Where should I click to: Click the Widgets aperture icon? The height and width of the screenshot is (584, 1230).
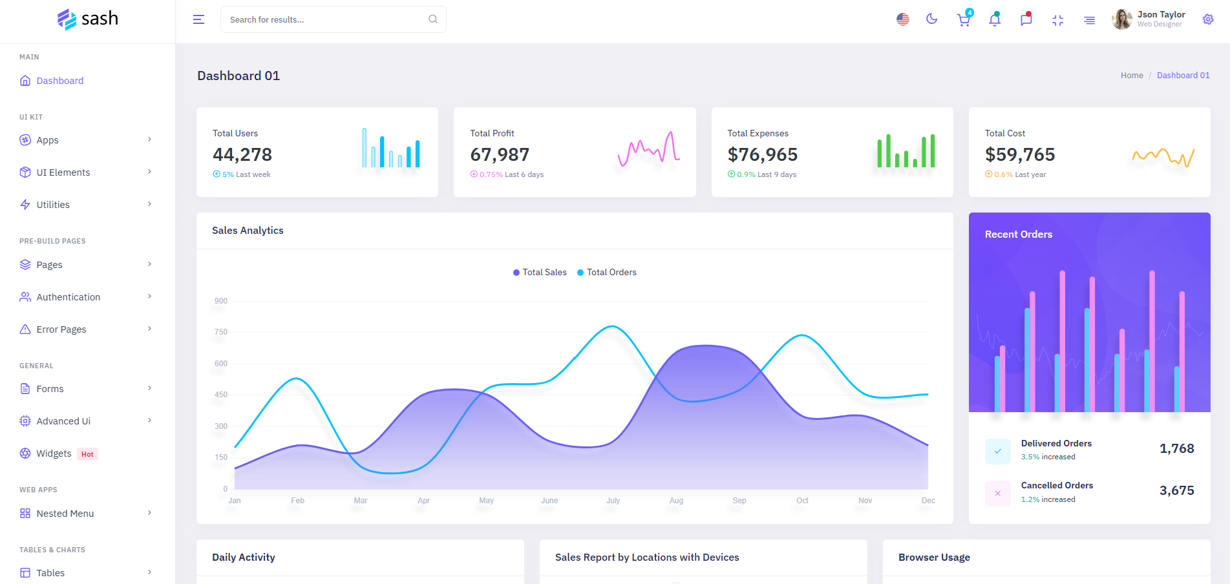click(x=25, y=454)
